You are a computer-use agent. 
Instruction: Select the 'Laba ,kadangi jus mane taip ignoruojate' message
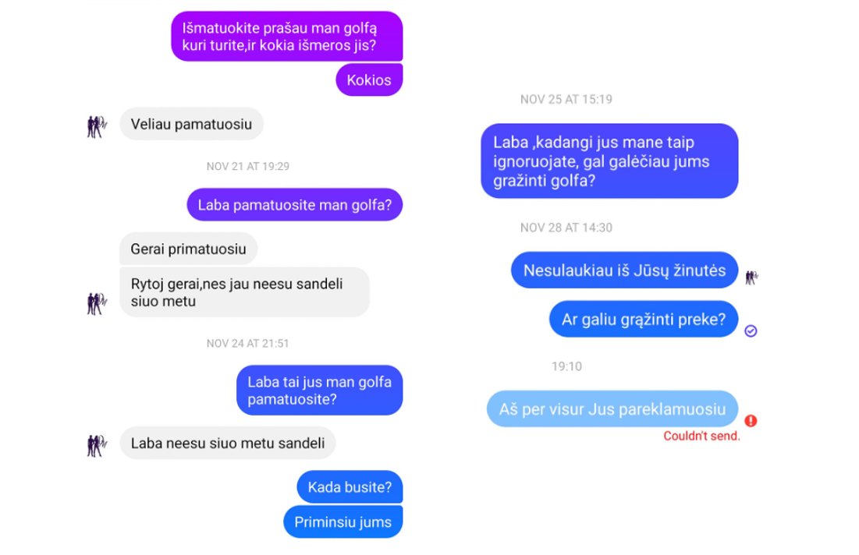tap(610, 161)
